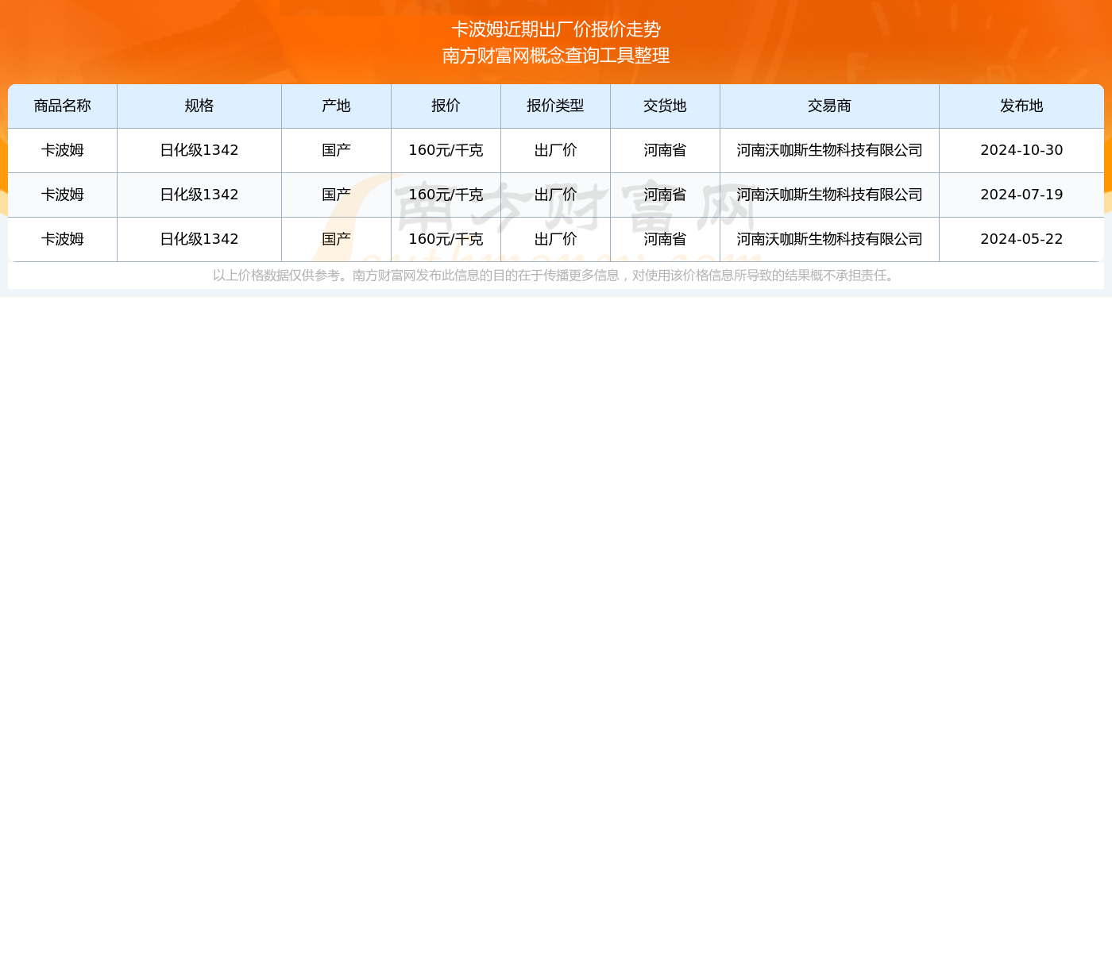Select the 报价 column header
The width and height of the screenshot is (1112, 957).
point(446,106)
